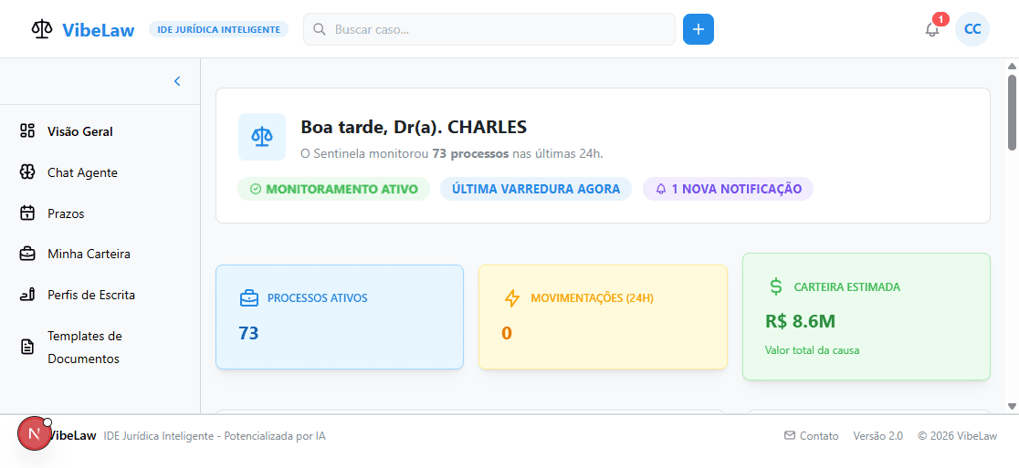Open the Processos Ativos card

339,317
